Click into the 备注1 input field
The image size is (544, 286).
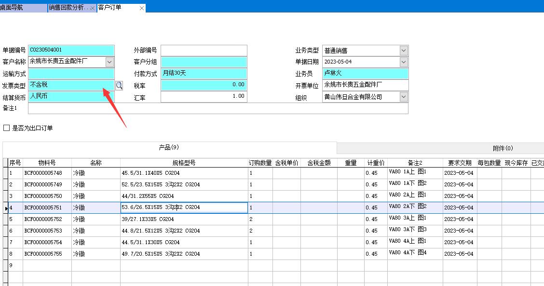point(218,108)
